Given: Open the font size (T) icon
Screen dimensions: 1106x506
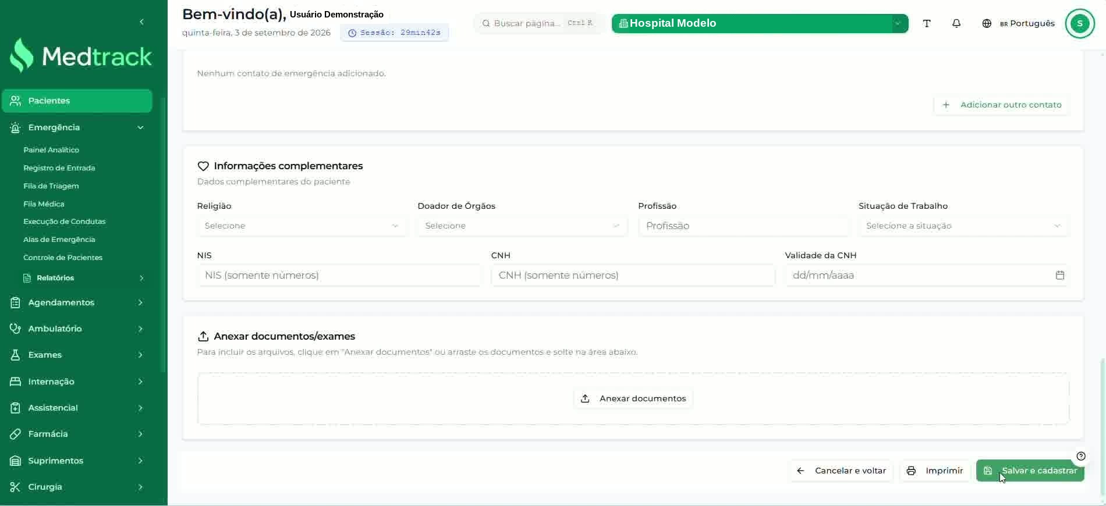Looking at the screenshot, I should [927, 23].
